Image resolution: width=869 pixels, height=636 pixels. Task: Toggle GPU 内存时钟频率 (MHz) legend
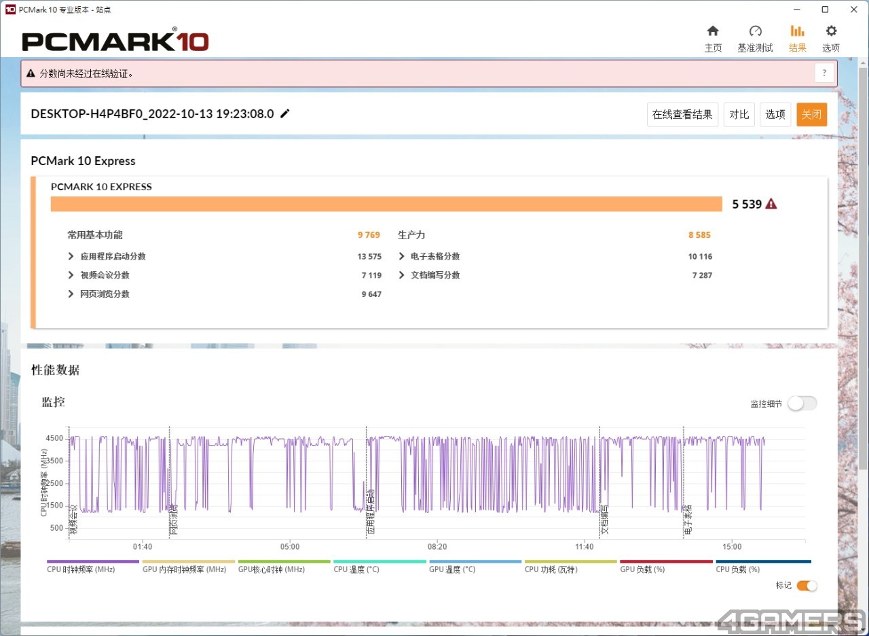[188, 567]
